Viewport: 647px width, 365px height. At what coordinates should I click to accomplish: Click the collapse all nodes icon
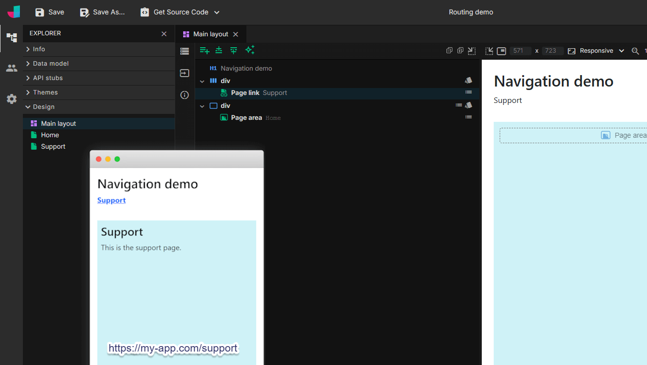pyautogui.click(x=449, y=51)
